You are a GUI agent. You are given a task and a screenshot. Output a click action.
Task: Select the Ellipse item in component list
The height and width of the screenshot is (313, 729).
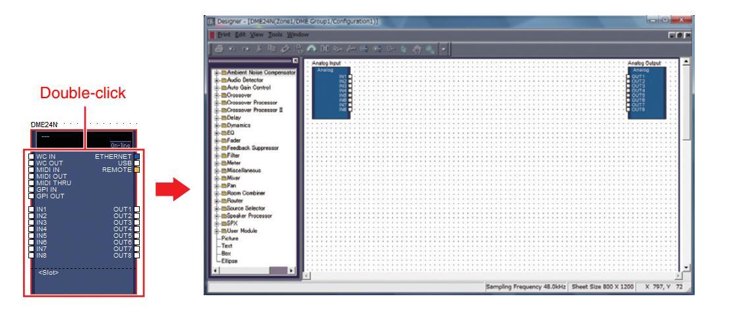pos(229,260)
